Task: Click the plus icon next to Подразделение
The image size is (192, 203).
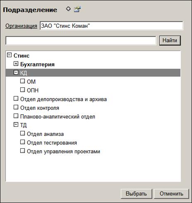Action: click(68, 9)
